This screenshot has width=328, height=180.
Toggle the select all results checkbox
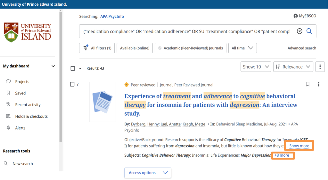pyautogui.click(x=73, y=68)
